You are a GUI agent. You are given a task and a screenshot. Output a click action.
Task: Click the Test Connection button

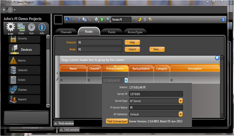tap(117, 121)
